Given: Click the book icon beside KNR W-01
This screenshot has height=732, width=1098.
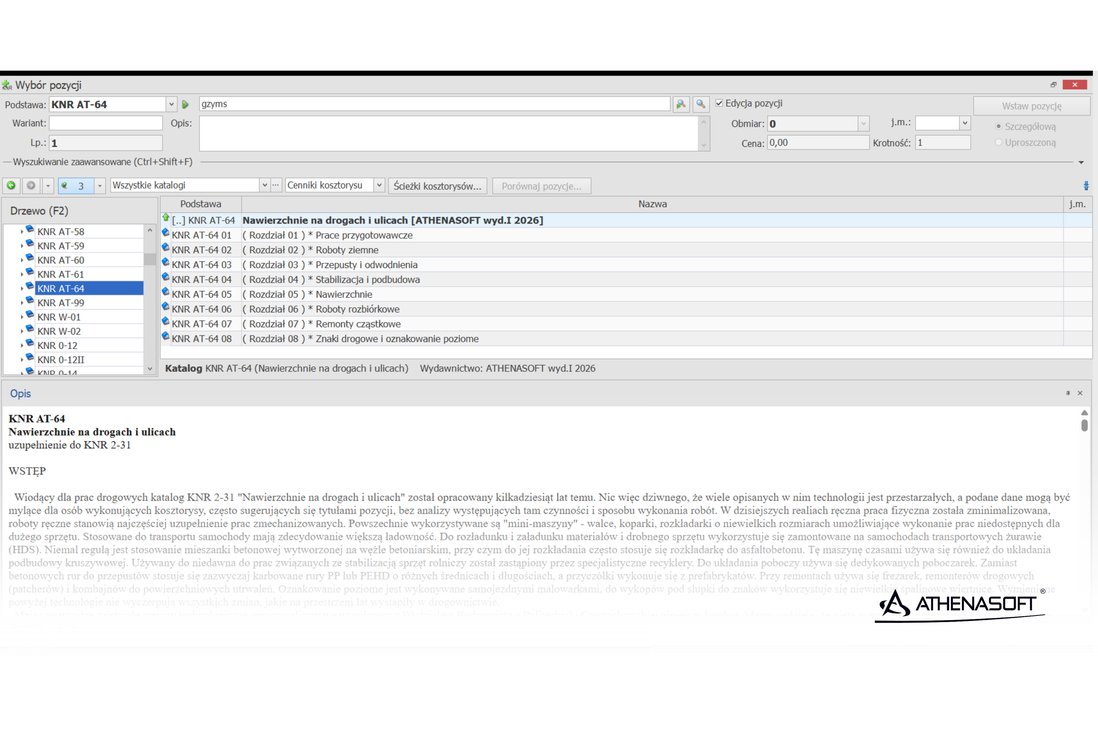Looking at the screenshot, I should (x=30, y=315).
